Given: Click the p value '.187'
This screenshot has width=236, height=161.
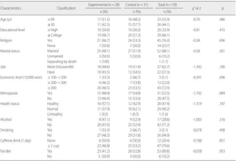Looking at the screenshot, I should [x=222, y=104].
